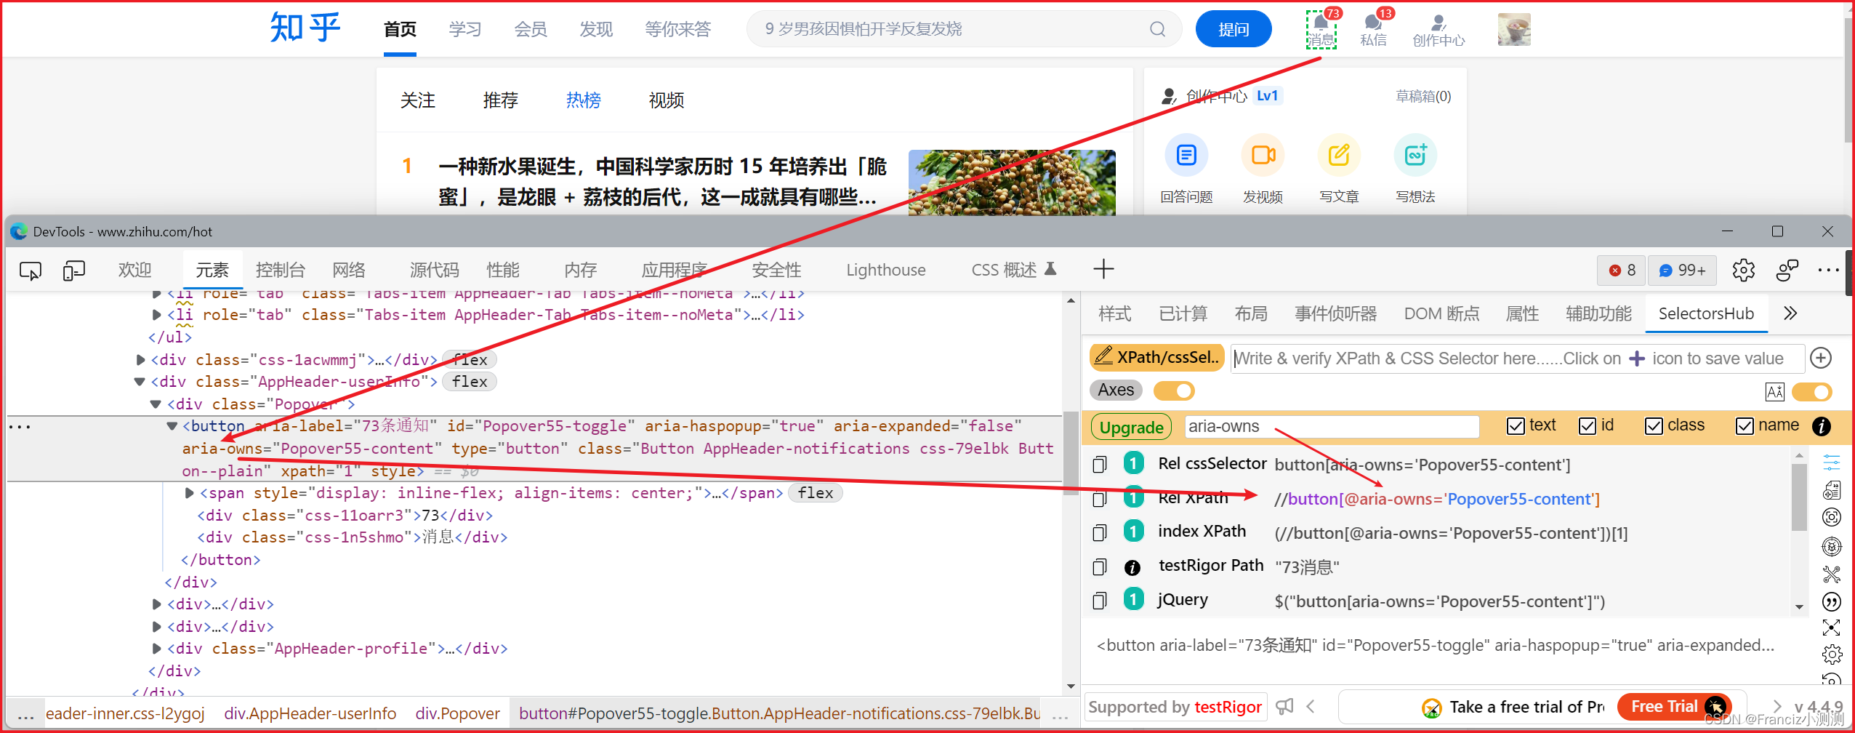Screen dimensions: 1855x733
Task: Click the 写文章 icon
Action: coord(1339,155)
